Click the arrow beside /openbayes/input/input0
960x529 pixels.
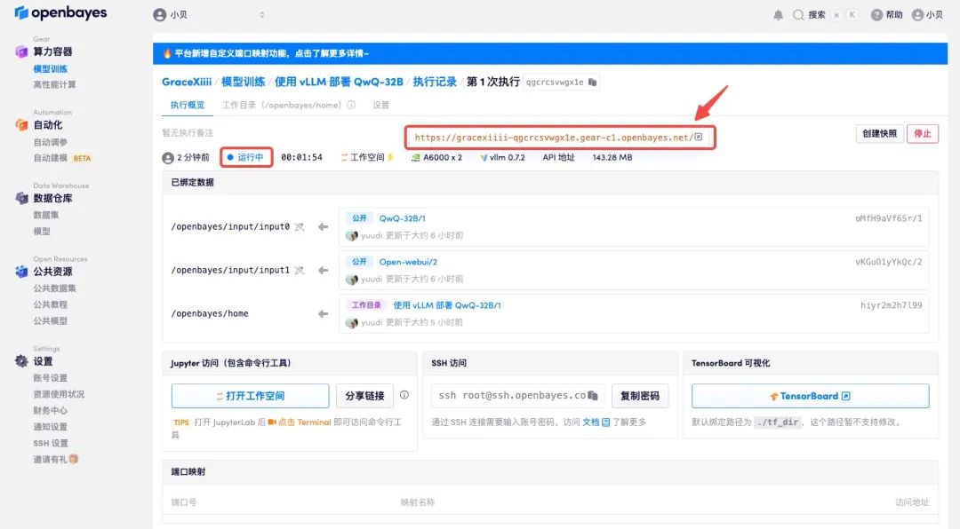[x=324, y=227]
